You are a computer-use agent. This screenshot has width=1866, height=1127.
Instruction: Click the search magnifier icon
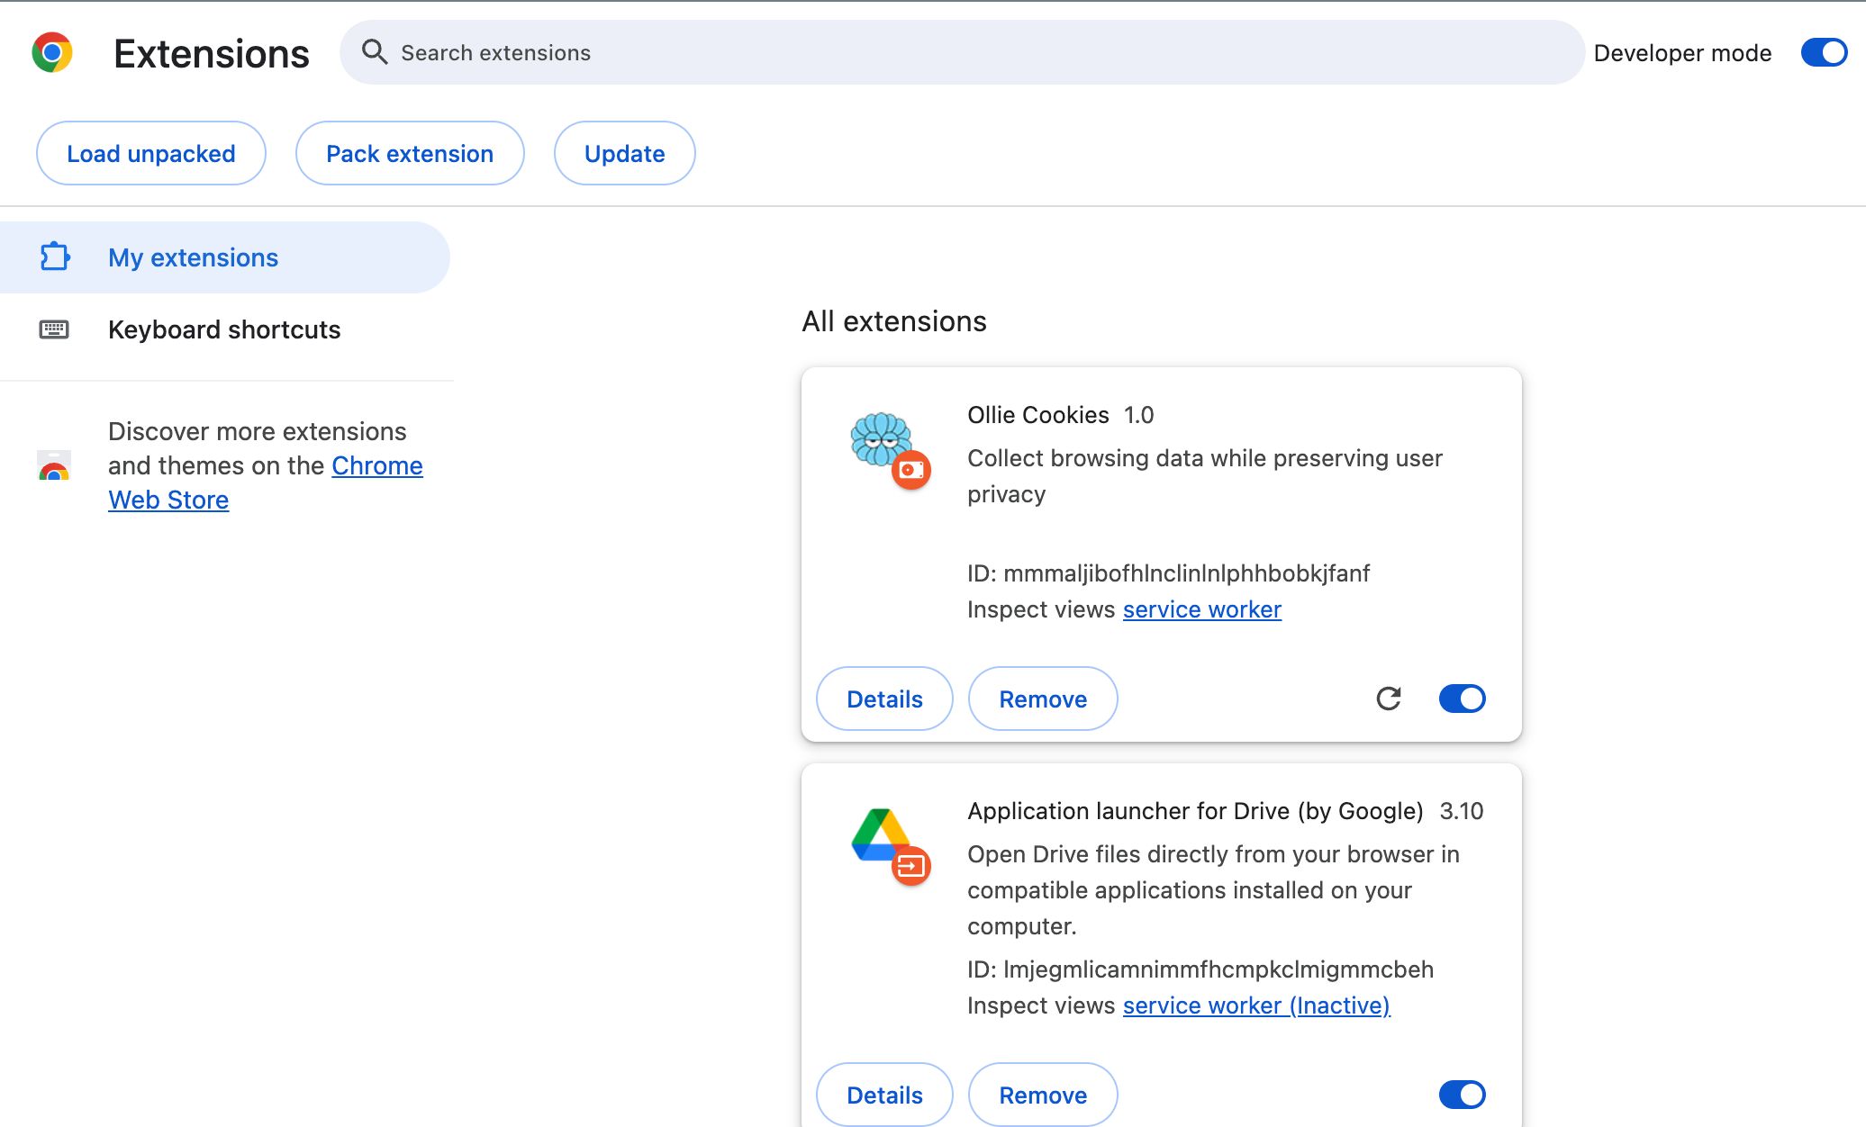375,52
